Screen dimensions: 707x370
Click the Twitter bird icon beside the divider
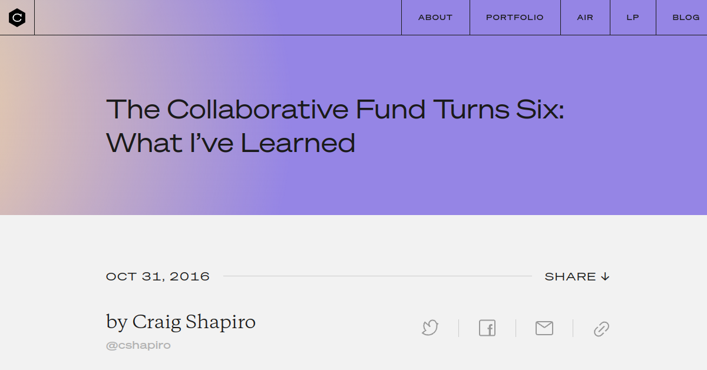(x=430, y=328)
